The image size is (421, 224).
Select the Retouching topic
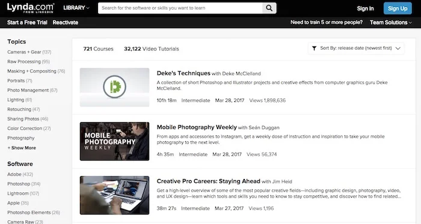click(x=23, y=110)
